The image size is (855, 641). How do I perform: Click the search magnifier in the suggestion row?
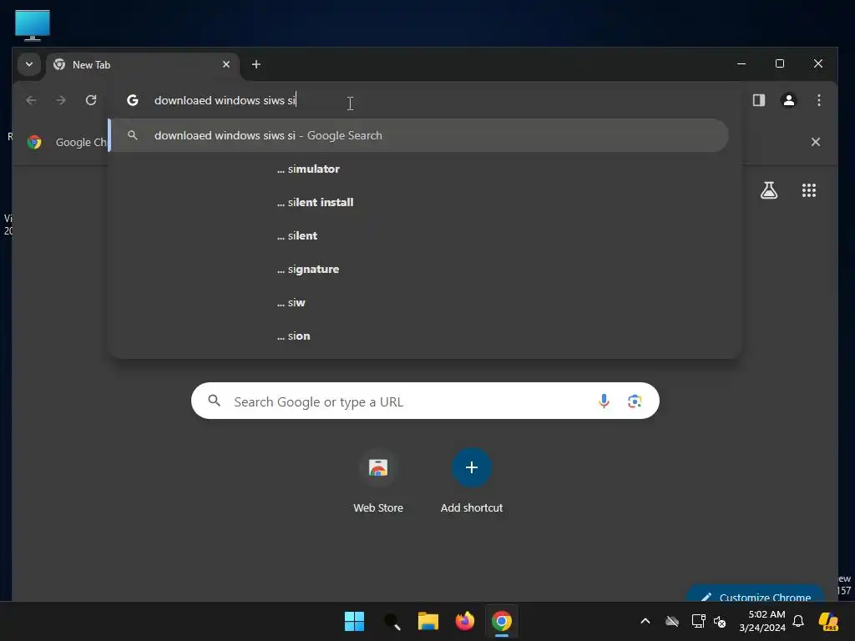(133, 135)
